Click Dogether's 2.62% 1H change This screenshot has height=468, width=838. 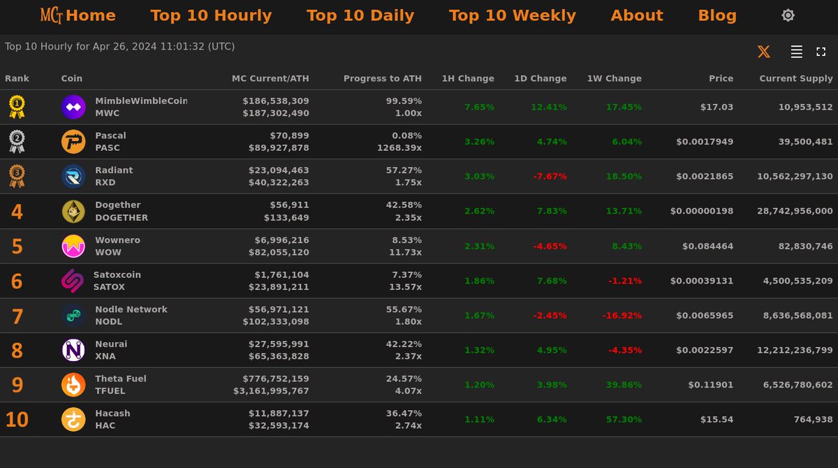[479, 211]
